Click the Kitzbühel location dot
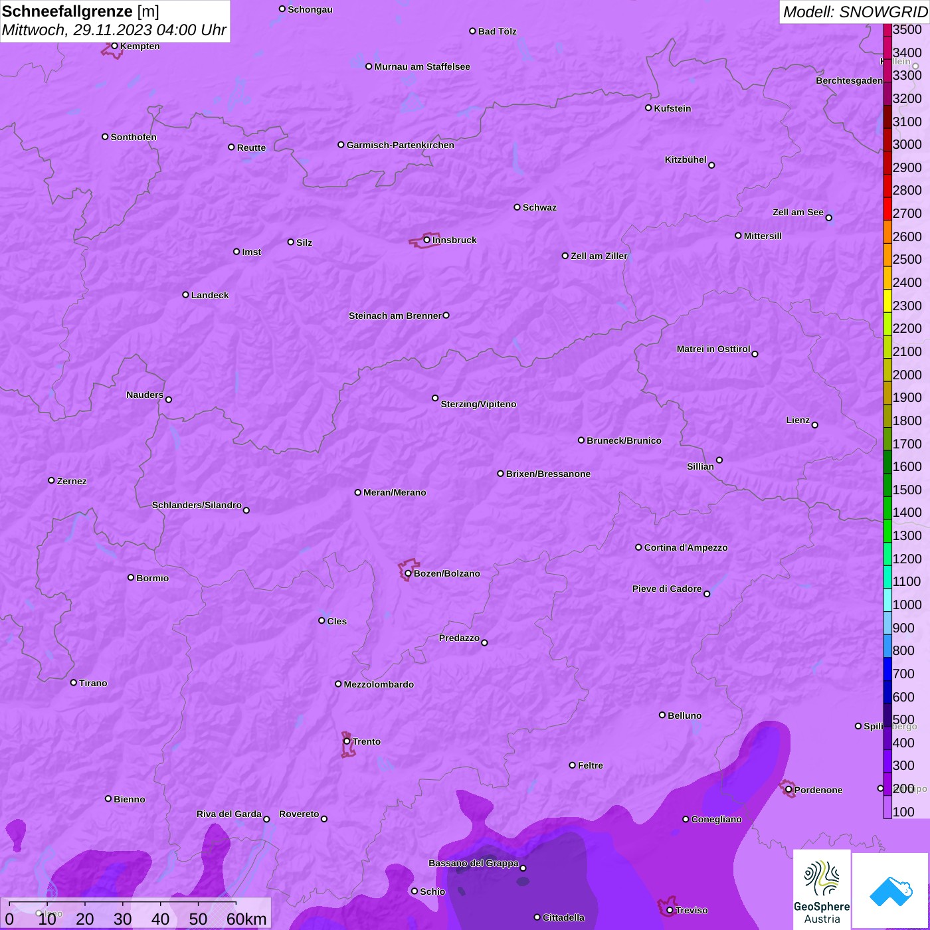930x930 pixels. (x=711, y=165)
